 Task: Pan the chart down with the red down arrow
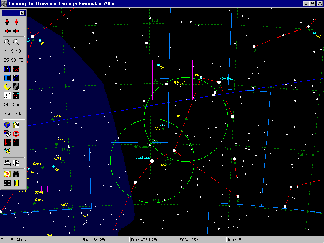(x=16, y=22)
